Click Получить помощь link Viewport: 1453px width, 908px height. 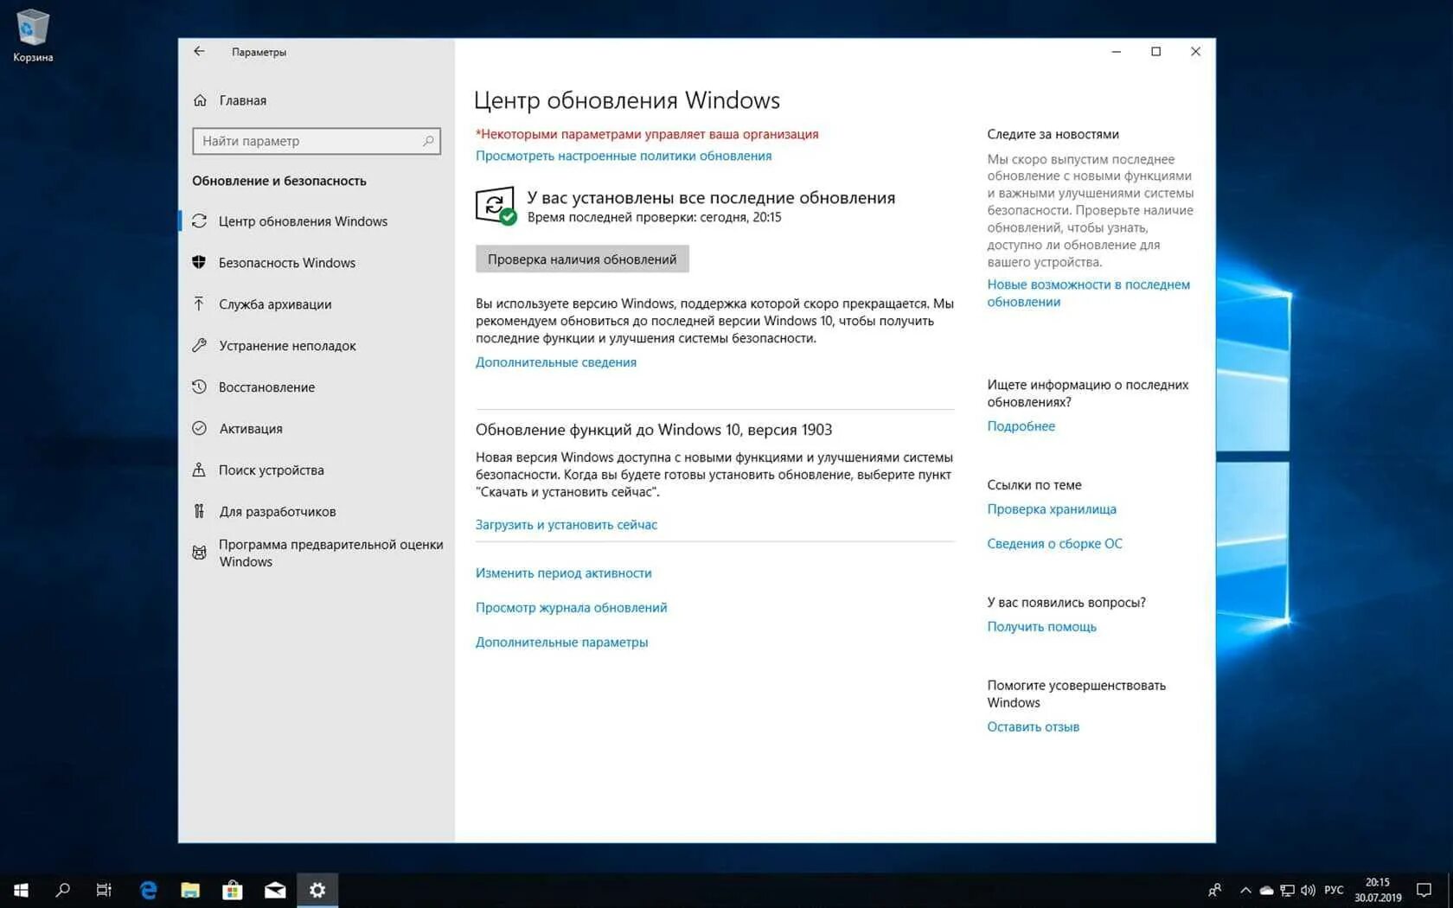(x=1042, y=627)
